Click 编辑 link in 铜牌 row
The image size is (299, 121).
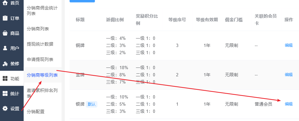click(x=289, y=45)
